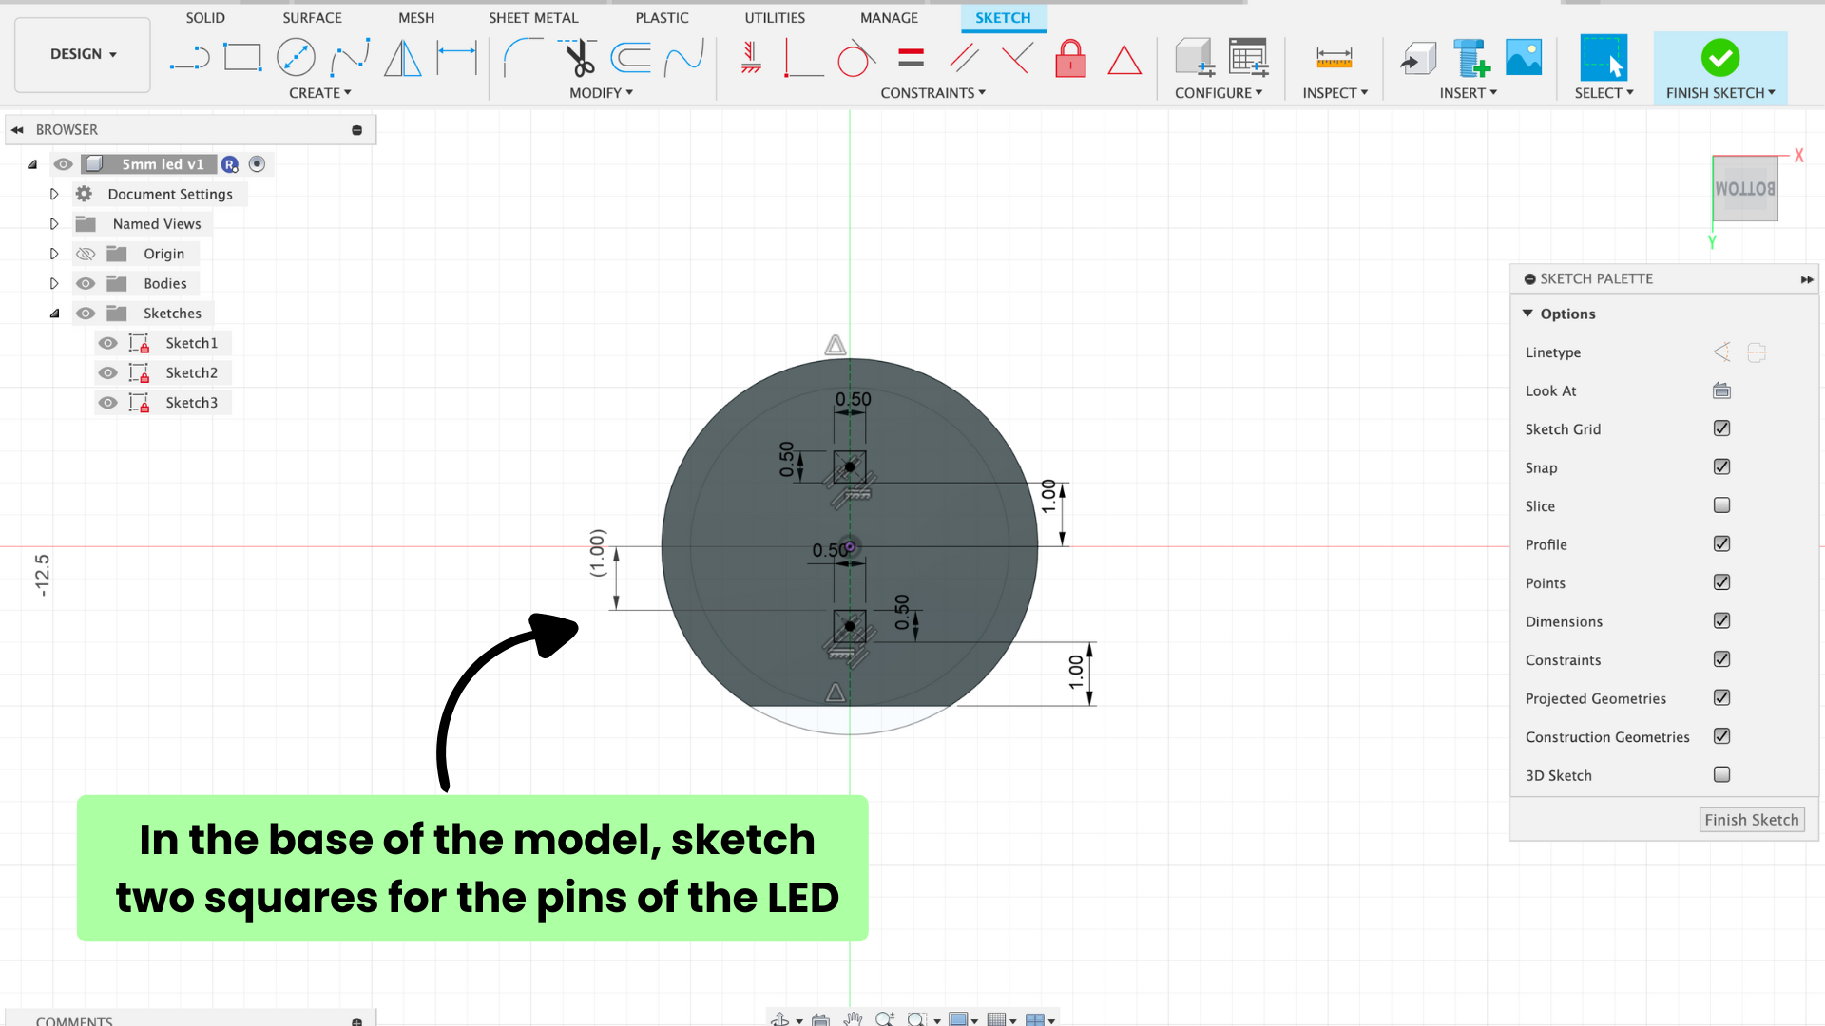The width and height of the screenshot is (1825, 1026).
Task: Select the Fillet tool
Action: (x=523, y=58)
